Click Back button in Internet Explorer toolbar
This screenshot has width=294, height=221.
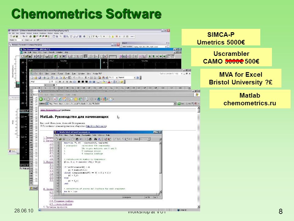(x=41, y=99)
